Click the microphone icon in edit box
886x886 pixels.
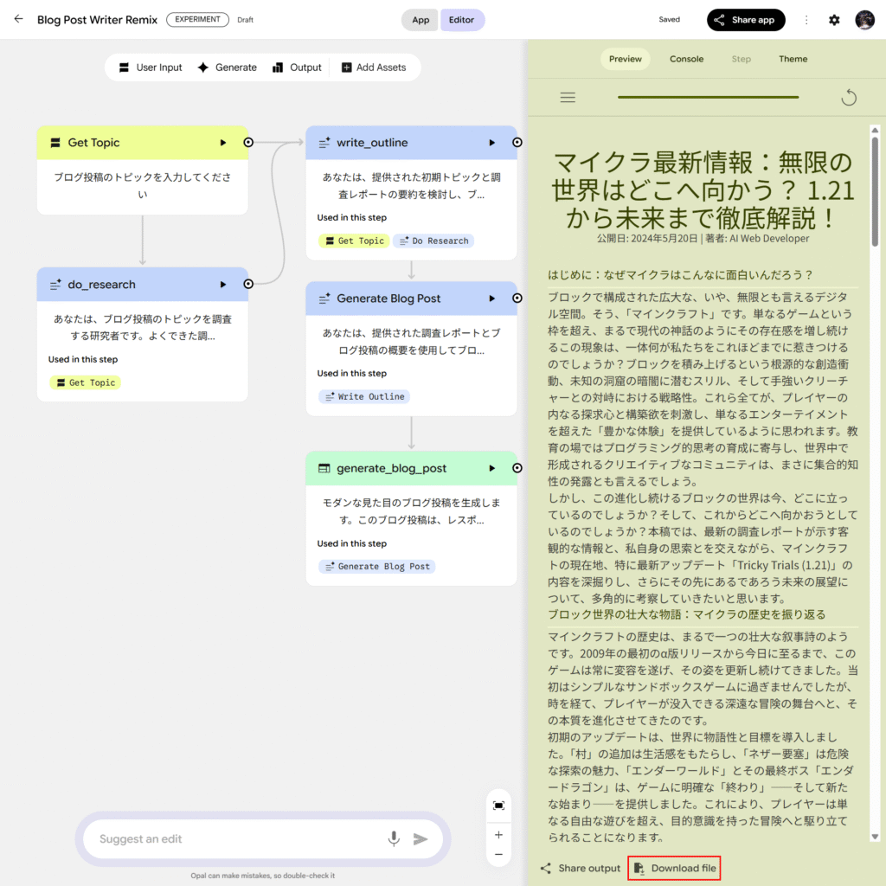[x=394, y=838]
